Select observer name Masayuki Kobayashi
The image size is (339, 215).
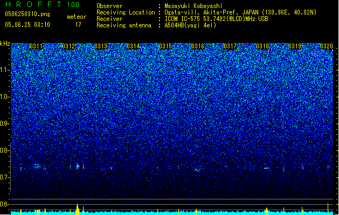pyautogui.click(x=193, y=6)
